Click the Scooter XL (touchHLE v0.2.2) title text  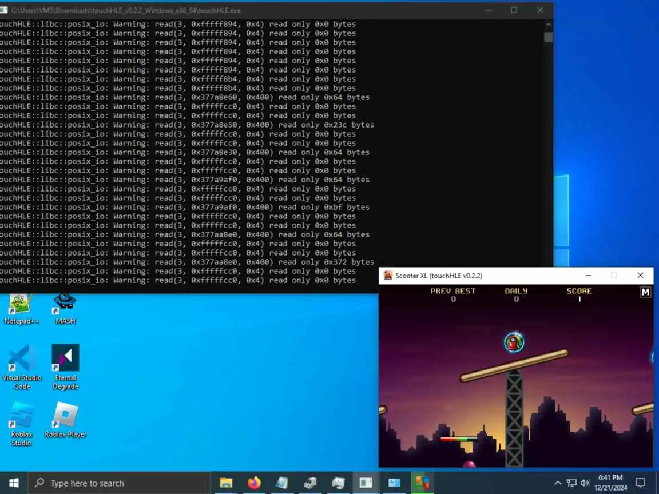click(x=439, y=276)
